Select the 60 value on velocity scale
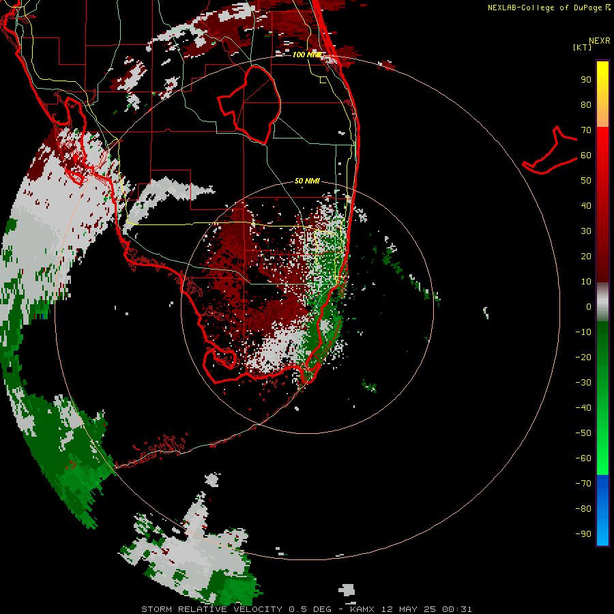The width and height of the screenshot is (614, 614). pos(586,155)
